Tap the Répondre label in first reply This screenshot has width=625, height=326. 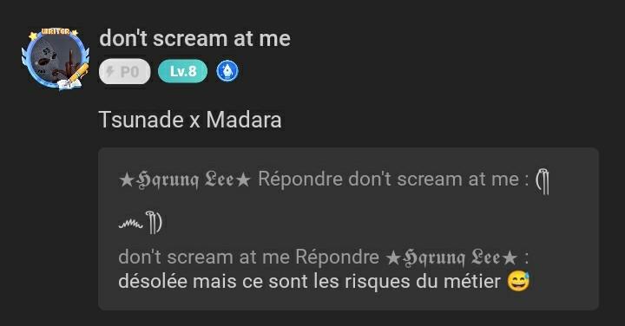point(300,179)
